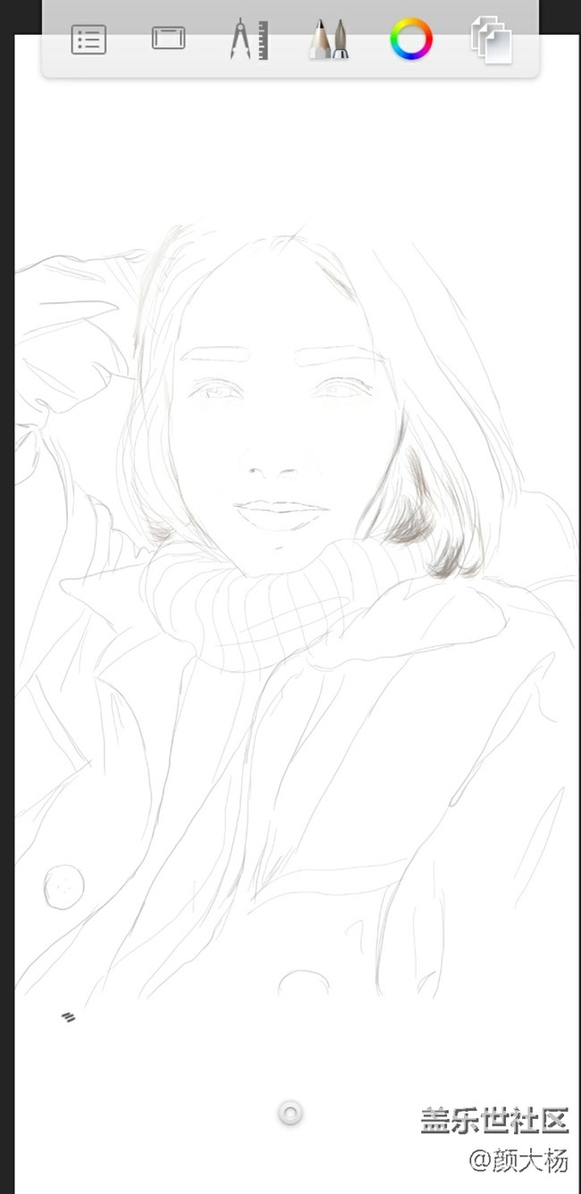Tap the round puck at canvas bottom
Screen dimensions: 581x1194
tap(290, 1113)
